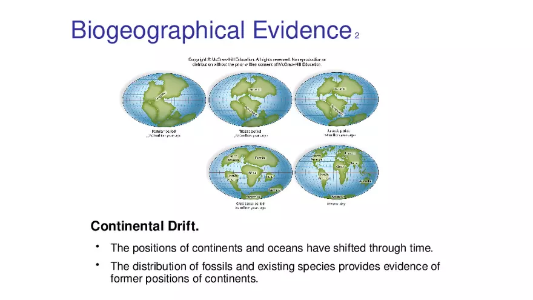The image size is (533, 300).
Task: Click the Triassic period globe map
Action: click(250, 99)
